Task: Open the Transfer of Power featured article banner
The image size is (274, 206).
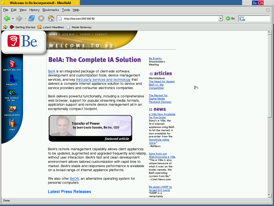Action: click(90, 128)
